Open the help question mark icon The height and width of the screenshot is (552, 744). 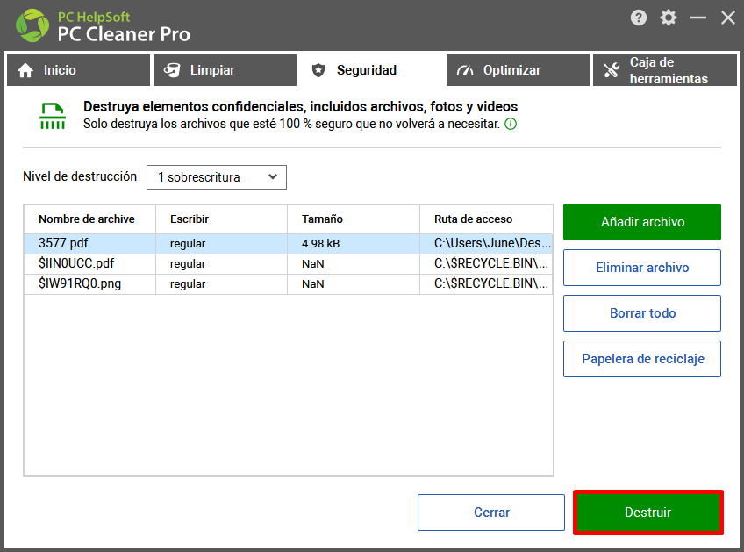click(x=638, y=18)
